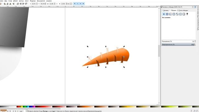Open the Вид menu

pyautogui.click(x=6, y=1)
